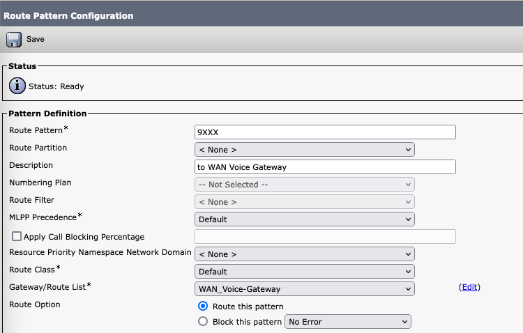Select the Route this pattern radio button

tap(204, 306)
